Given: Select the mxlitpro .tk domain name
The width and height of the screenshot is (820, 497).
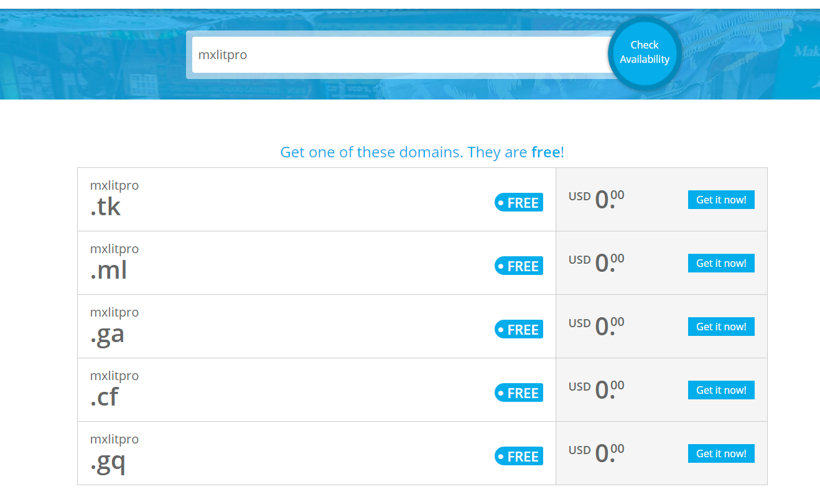Looking at the screenshot, I should point(114,199).
